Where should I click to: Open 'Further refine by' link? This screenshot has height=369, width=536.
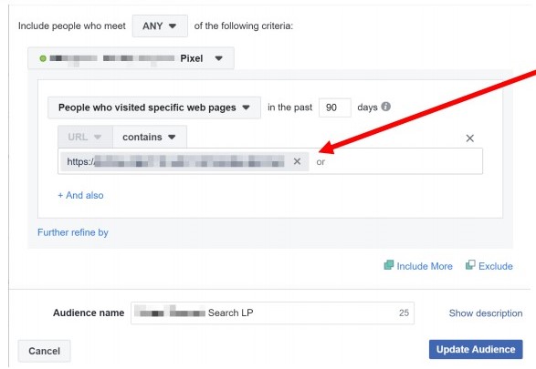pos(73,232)
